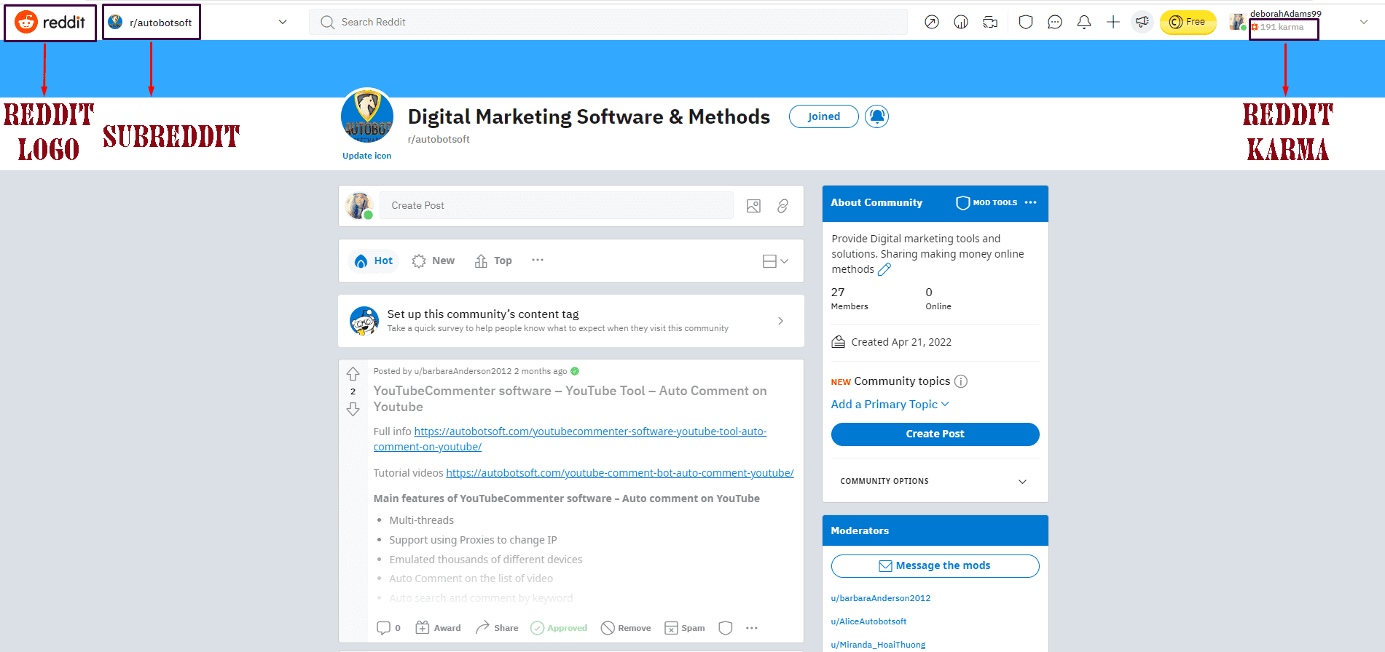Viewport: 1385px width, 652px height.
Task: Downvote the YouTubeCommenter software post
Action: point(353,410)
